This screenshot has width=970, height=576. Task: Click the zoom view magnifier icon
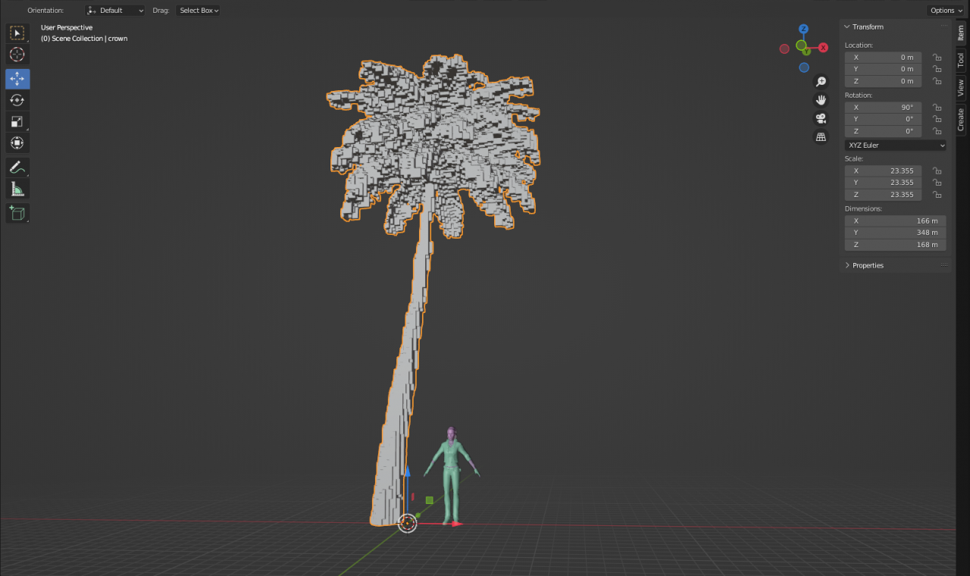pos(821,81)
